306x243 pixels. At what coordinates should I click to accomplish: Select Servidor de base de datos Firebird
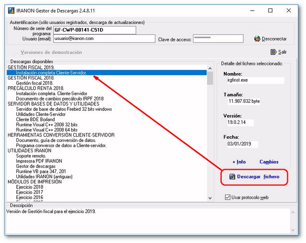[x=64, y=109]
